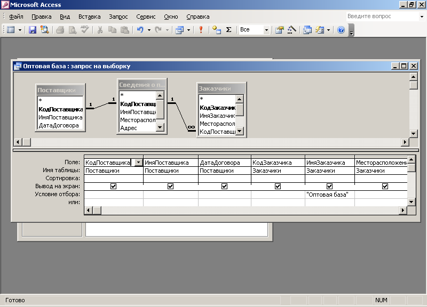Open the Top Values 'Все' combo box
The width and height of the screenshot is (427, 307).
coord(266,30)
